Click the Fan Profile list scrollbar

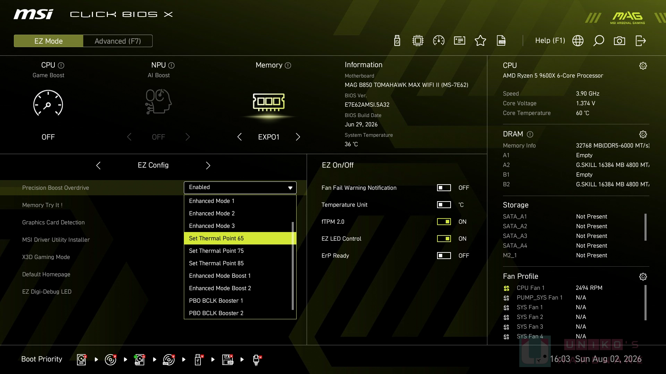[646, 303]
